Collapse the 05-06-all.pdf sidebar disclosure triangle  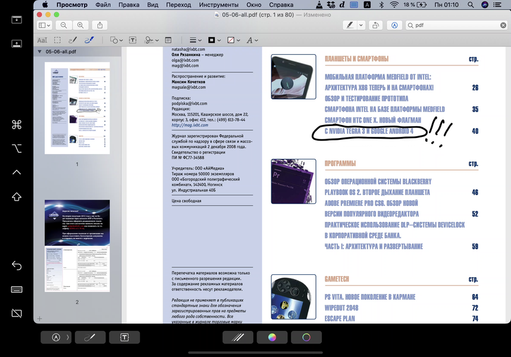coord(39,52)
